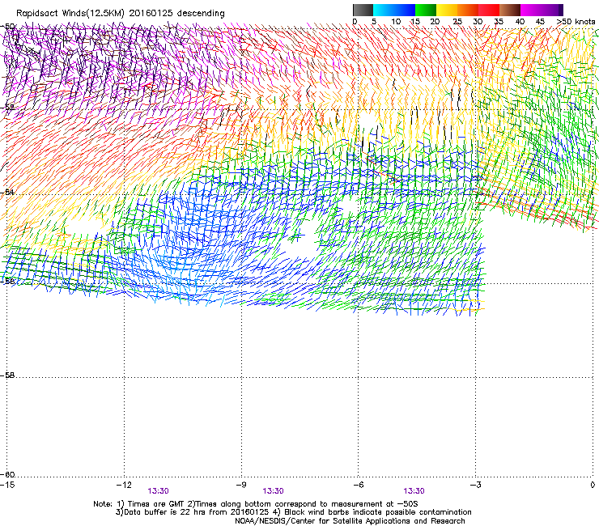This screenshot has height=526, width=599.
Task: Click the '30' legend label
Action: pyautogui.click(x=478, y=22)
